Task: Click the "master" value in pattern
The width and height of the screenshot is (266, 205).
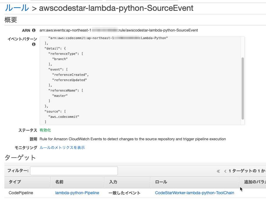Action: coord(60,96)
